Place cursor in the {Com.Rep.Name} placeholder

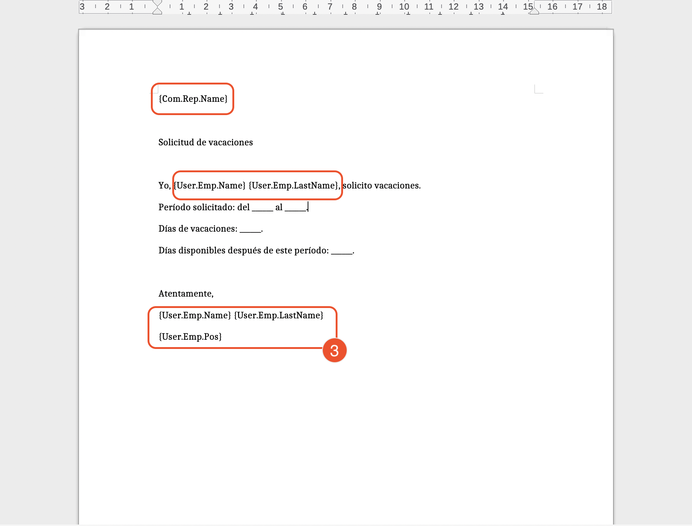tap(193, 99)
